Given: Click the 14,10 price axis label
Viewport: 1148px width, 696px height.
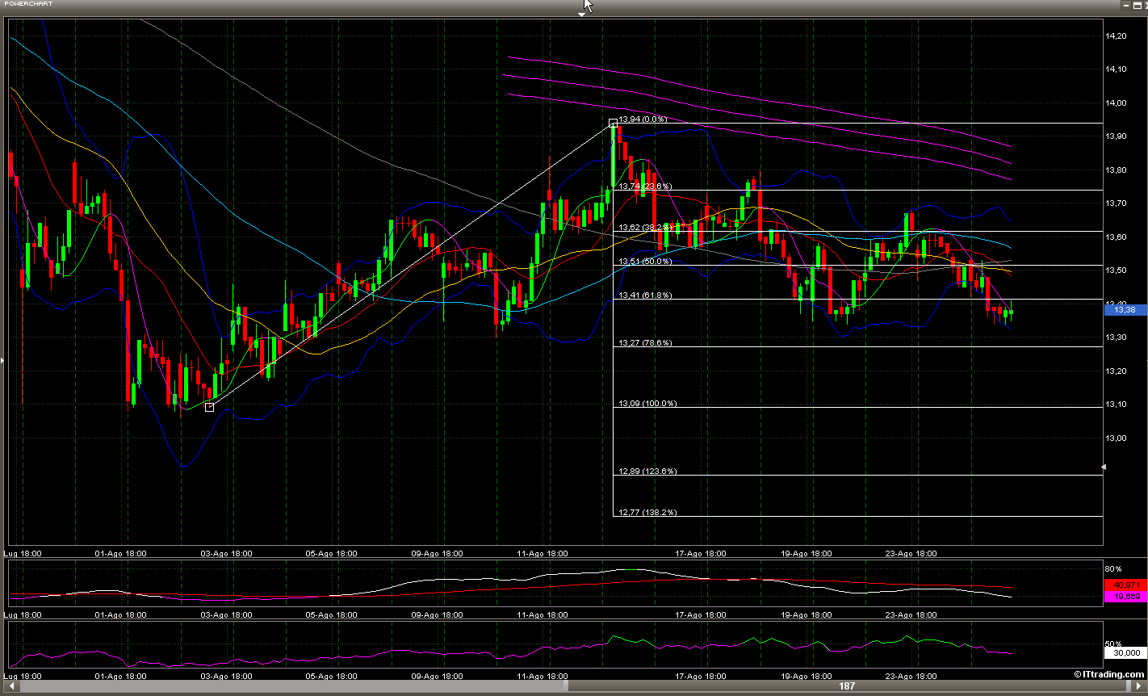Looking at the screenshot, I should click(x=1116, y=69).
